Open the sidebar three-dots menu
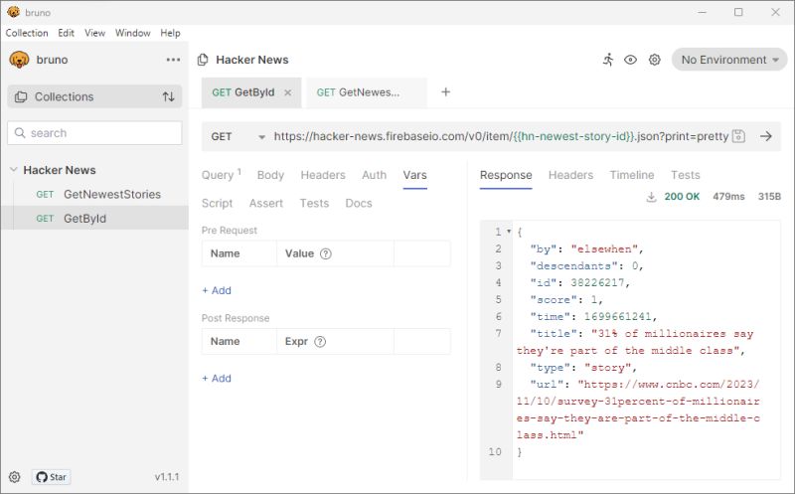Viewport: 795px width, 494px height. 173,60
